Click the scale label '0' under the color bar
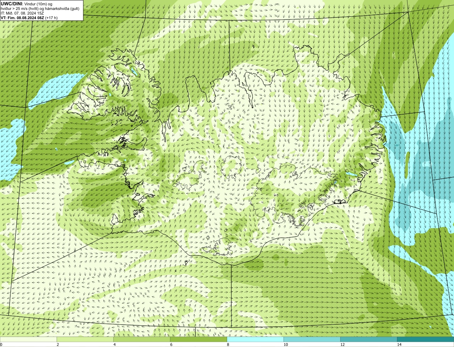Screen dimensions: 454x347 pyautogui.click(x=1, y=345)
